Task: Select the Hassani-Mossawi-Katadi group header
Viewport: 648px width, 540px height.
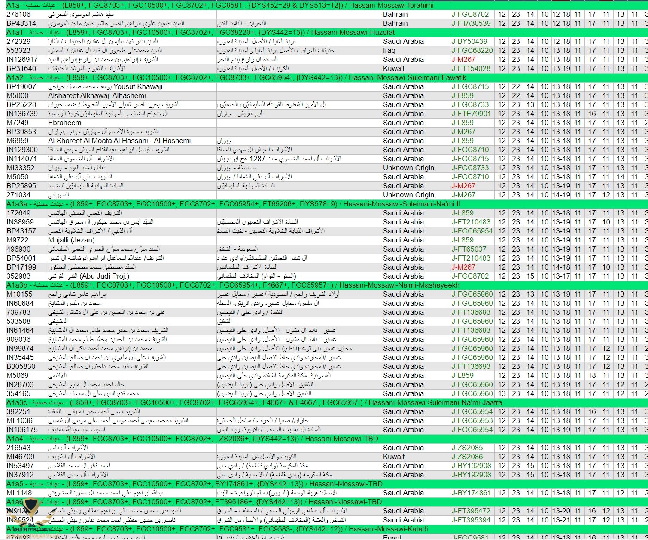Action: point(327,529)
